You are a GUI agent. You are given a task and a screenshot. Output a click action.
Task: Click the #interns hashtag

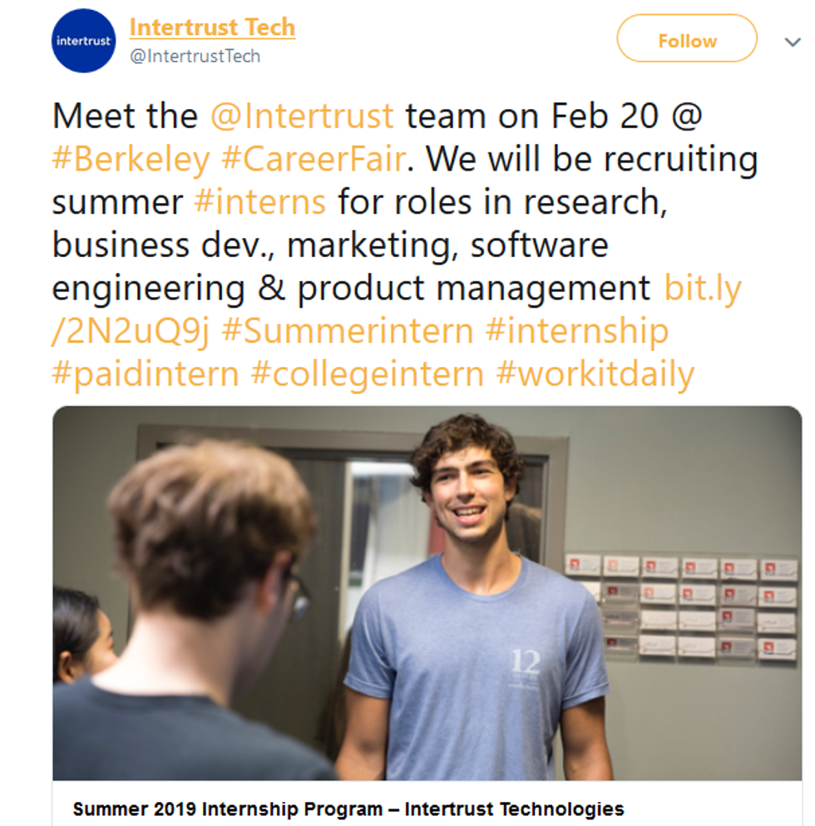pos(259,202)
